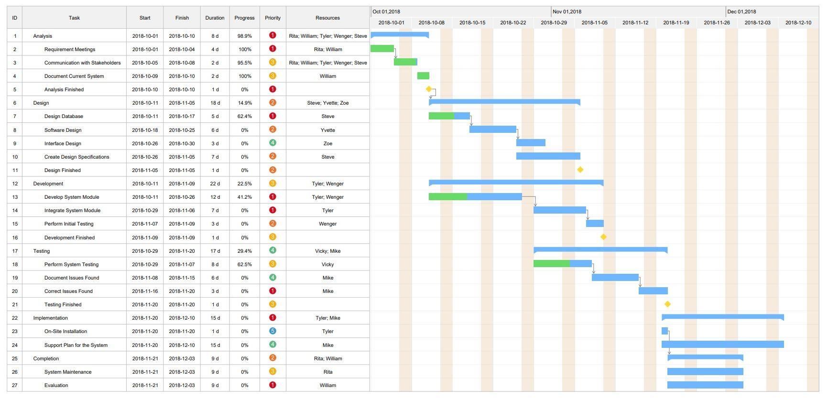Select the 'Interface Design' task name
This screenshot has height=399, width=828.
tap(63, 143)
